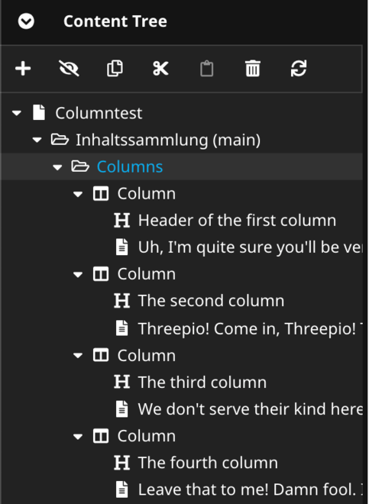
Task: Select 'Threepio! Come in, Threepio!' text node
Action: pyautogui.click(x=247, y=328)
